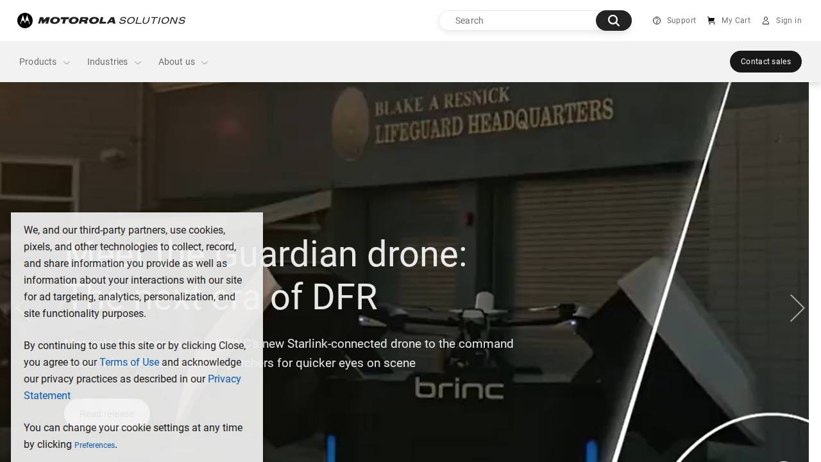821x462 pixels.
Task: Click the Contact sales button
Action: pos(766,62)
